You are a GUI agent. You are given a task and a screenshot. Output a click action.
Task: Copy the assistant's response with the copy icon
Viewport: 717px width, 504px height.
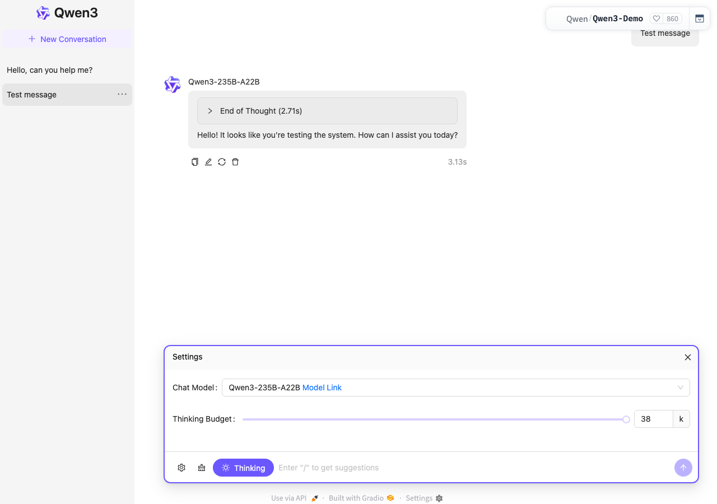(x=195, y=162)
